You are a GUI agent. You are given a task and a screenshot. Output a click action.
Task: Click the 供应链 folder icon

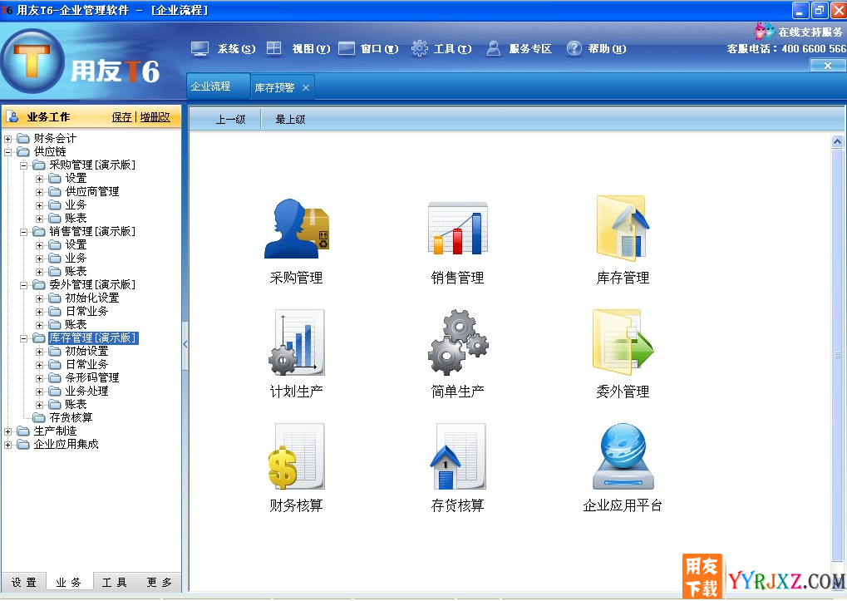point(23,152)
